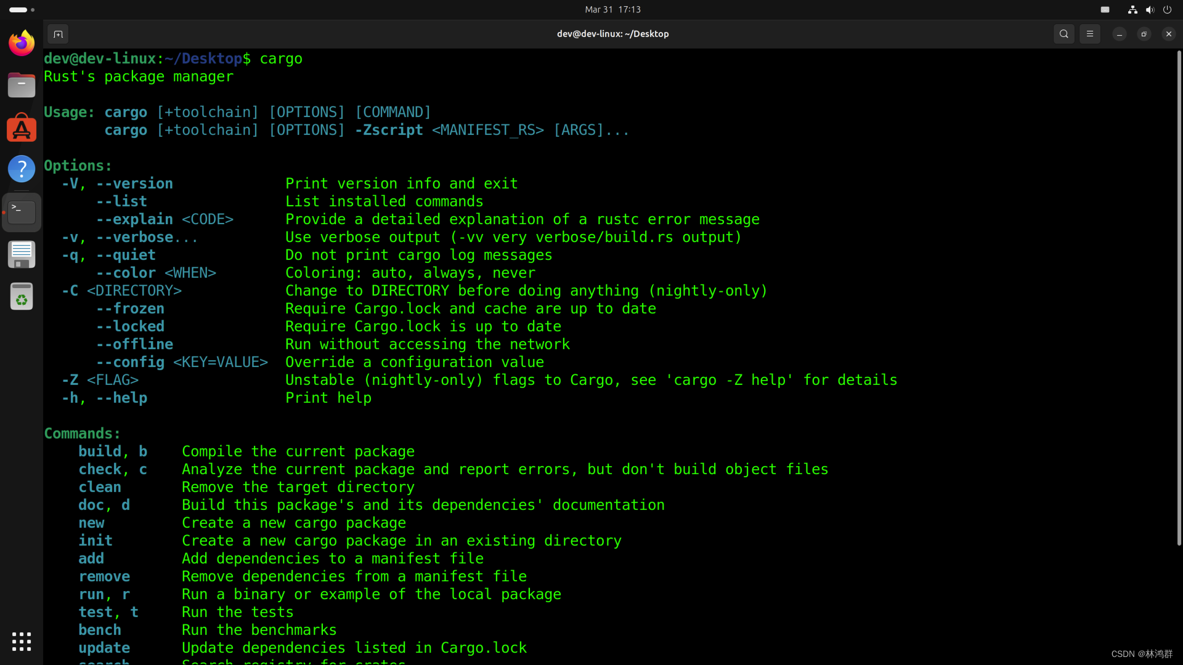Image resolution: width=1183 pixels, height=665 pixels.
Task: Click 'Run without accessing the network' text
Action: 428,344
